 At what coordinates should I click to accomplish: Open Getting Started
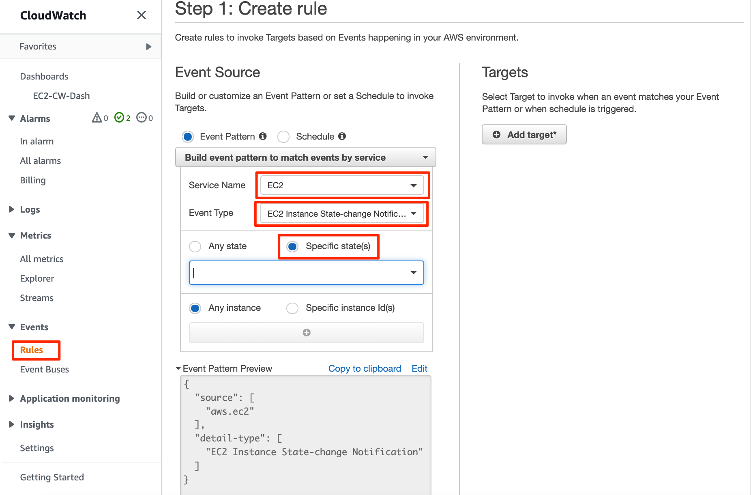tap(52, 477)
